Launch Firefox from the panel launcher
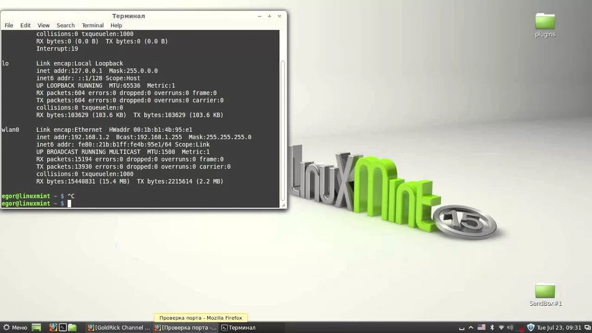Image resolution: width=592 pixels, height=333 pixels. [53, 327]
